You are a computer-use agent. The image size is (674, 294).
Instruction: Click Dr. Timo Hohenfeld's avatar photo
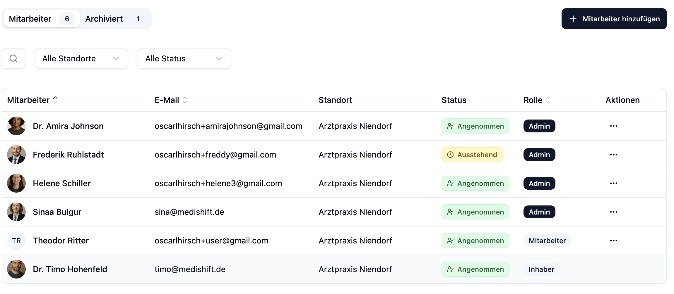16,269
